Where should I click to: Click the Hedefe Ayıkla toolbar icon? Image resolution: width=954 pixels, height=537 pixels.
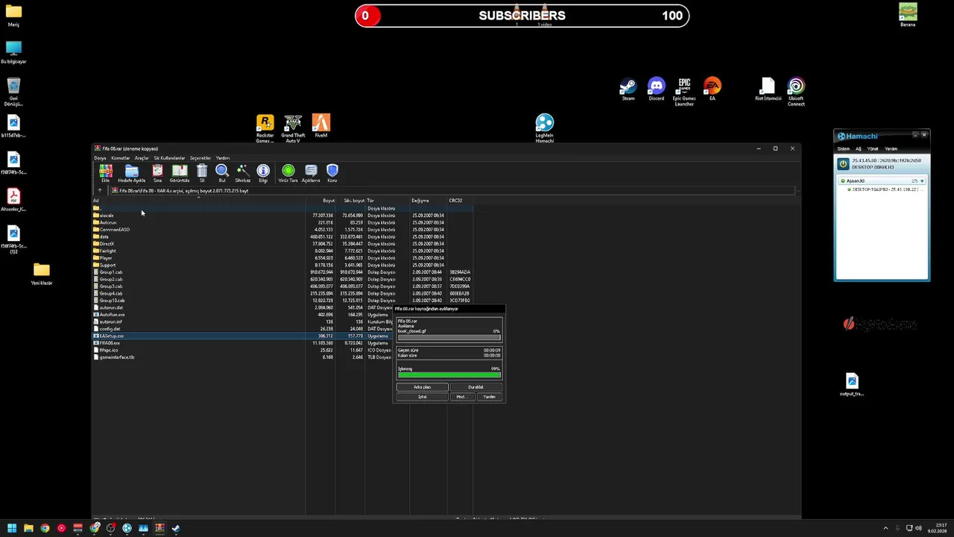(x=131, y=174)
